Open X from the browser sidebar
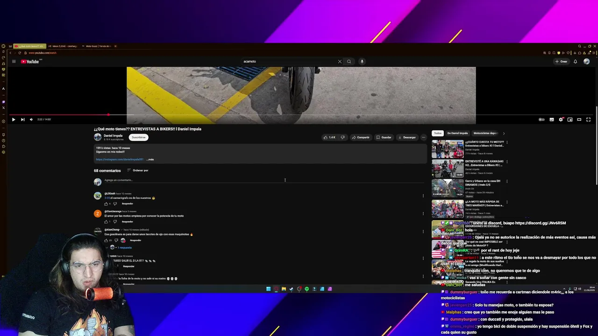 point(4,108)
